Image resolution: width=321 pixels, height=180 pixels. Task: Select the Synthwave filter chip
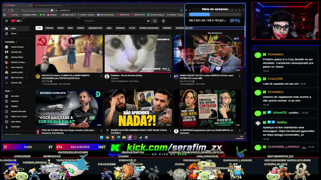point(120,28)
